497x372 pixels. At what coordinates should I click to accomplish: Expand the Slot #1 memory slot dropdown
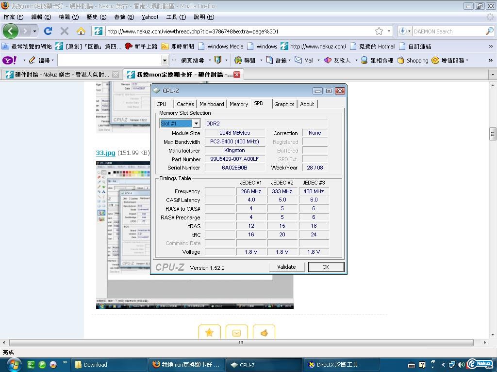click(196, 124)
